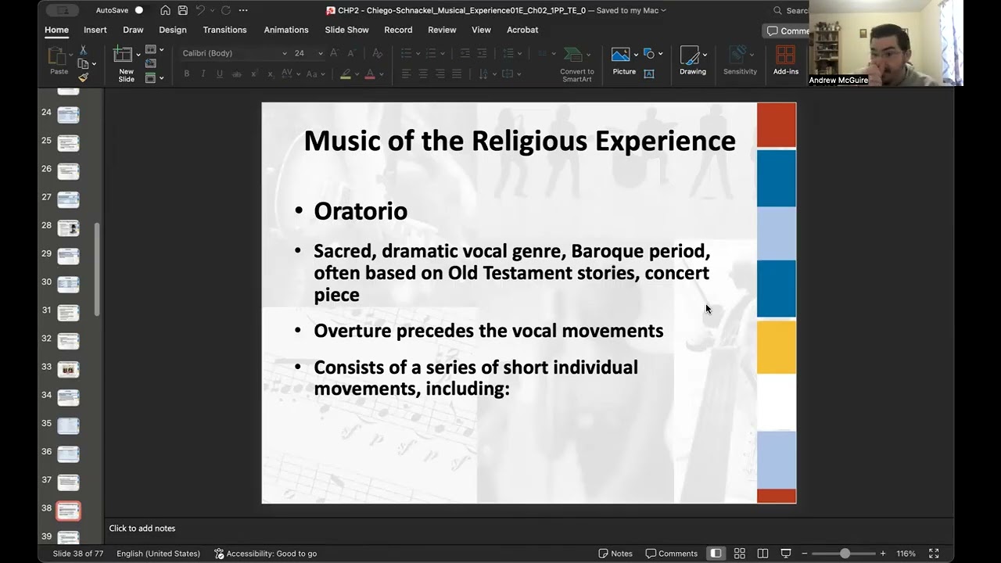This screenshot has height=563, width=1001.
Task: Click Accessibility: Good to go
Action: pos(266,554)
